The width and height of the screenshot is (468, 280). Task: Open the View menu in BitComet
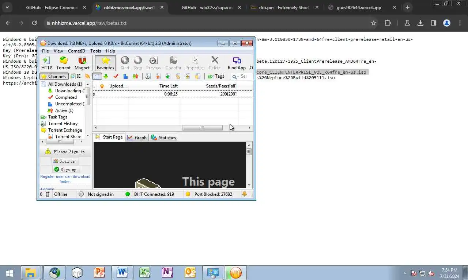[x=58, y=51]
